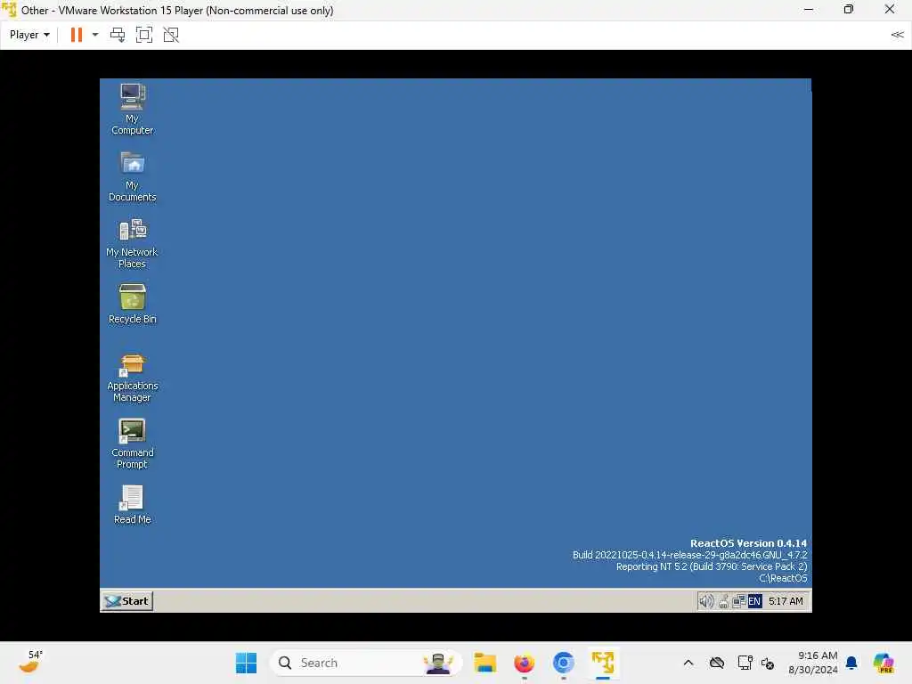The image size is (912, 684).
Task: Open Copilot preview icon on host taskbar
Action: point(883,663)
